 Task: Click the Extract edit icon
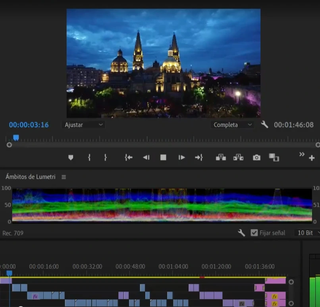(238, 158)
